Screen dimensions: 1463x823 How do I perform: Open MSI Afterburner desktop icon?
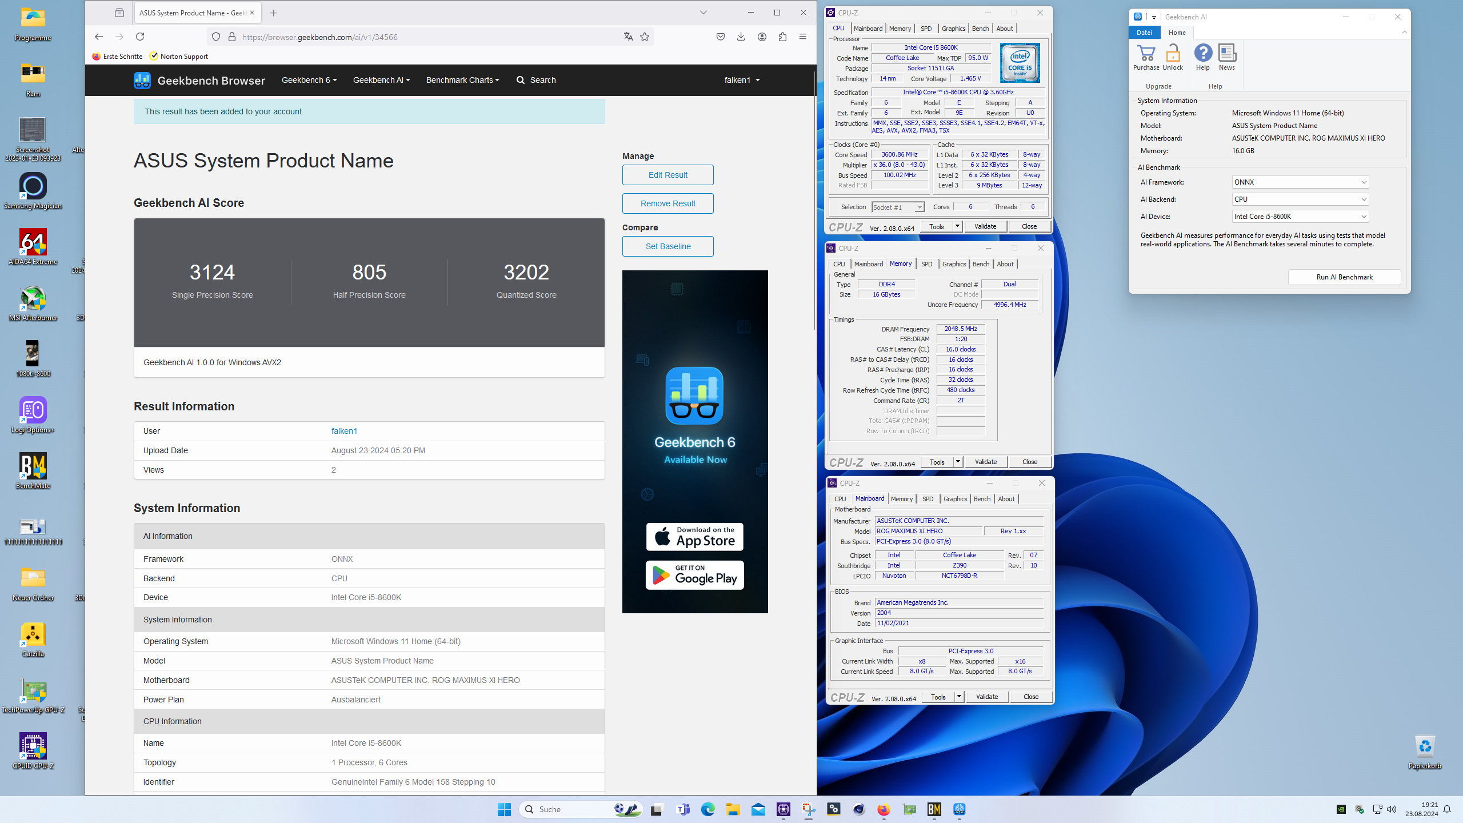coord(33,303)
